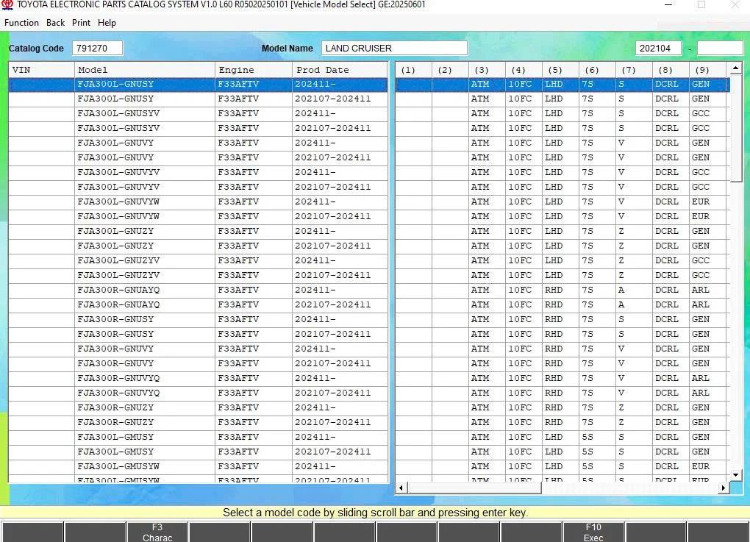The width and height of the screenshot is (750, 542).
Task: Select FJA300L-GNUVYW row dated 202107-202411
Action: [x=198, y=216]
